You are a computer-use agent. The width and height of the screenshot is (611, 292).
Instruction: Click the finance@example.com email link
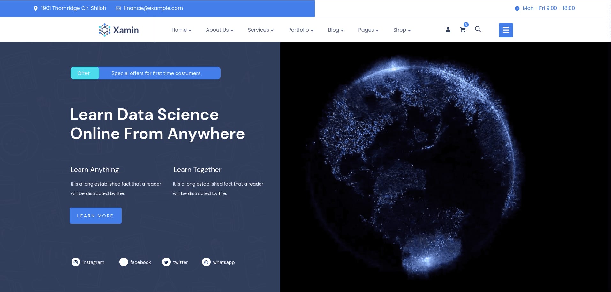[x=153, y=8]
